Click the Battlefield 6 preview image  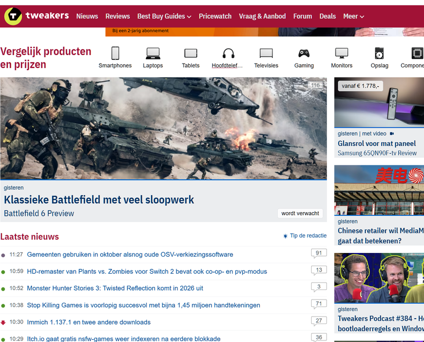[163, 128]
